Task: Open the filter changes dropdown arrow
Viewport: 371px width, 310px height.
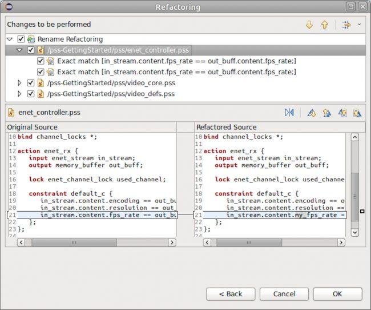Action: pos(359,25)
